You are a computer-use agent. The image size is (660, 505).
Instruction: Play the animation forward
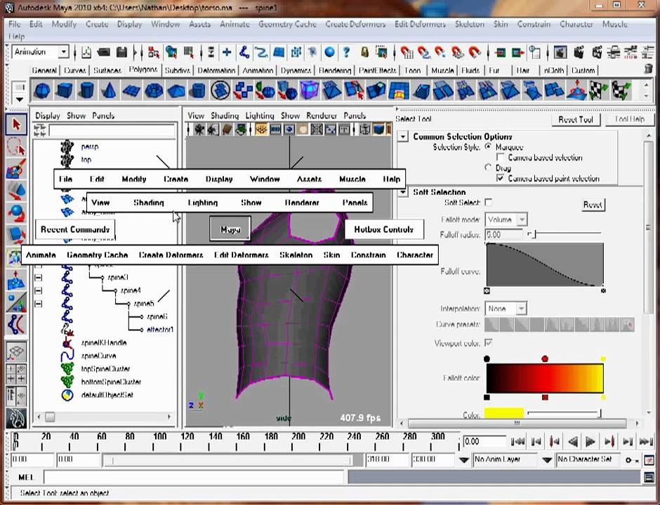coord(590,441)
